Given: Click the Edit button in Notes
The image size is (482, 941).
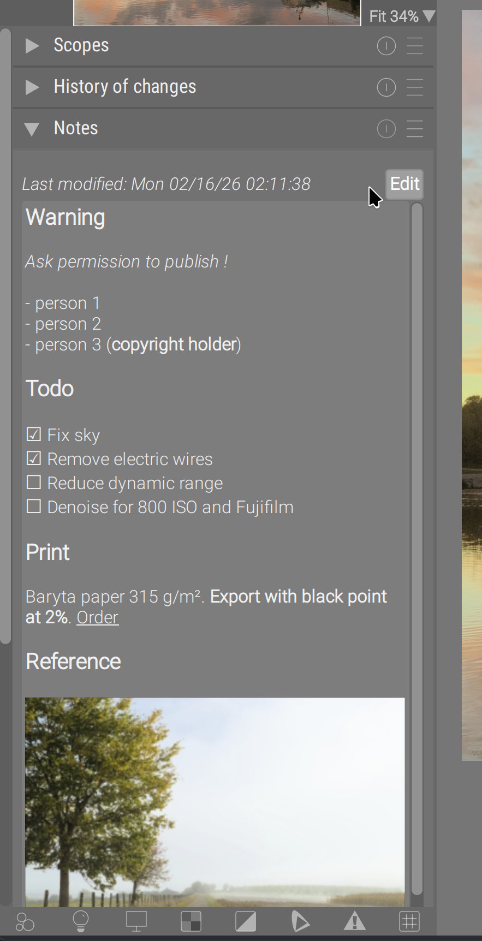Looking at the screenshot, I should [404, 184].
